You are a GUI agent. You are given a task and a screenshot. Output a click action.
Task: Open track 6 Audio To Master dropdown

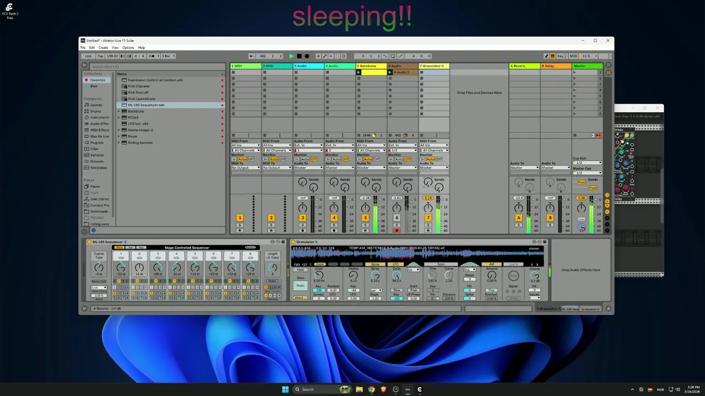point(402,168)
